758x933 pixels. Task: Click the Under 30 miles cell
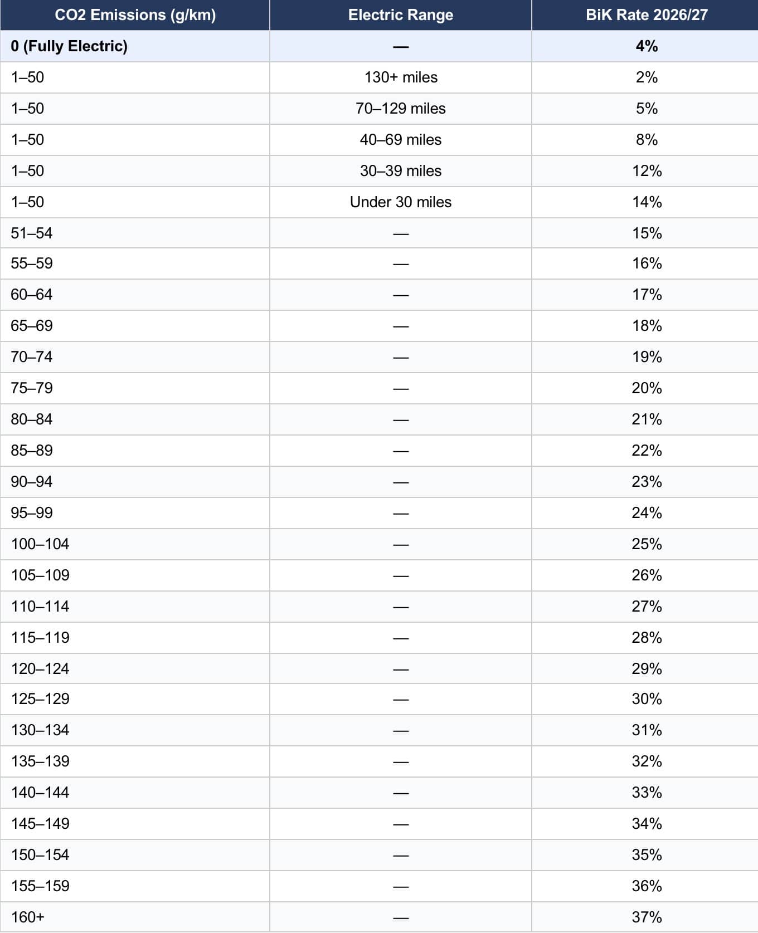(401, 202)
